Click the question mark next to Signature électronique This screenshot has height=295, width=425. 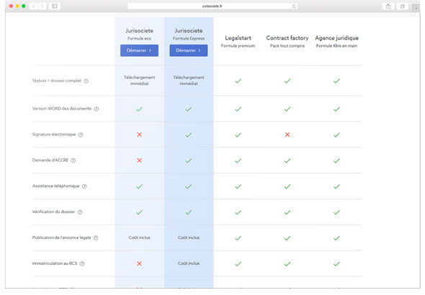pyautogui.click(x=81, y=135)
